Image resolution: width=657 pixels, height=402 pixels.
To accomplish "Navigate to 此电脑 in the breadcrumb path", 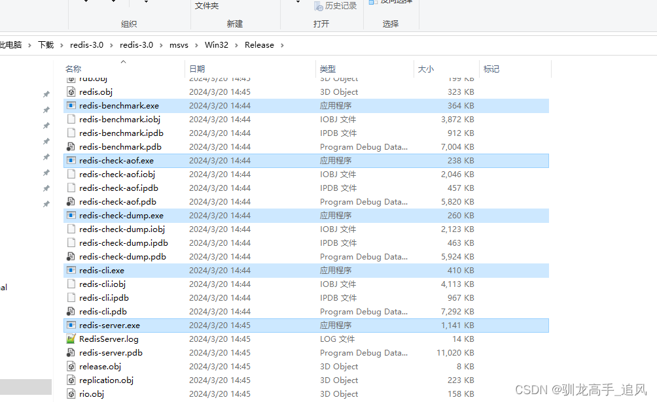I will tap(11, 45).
